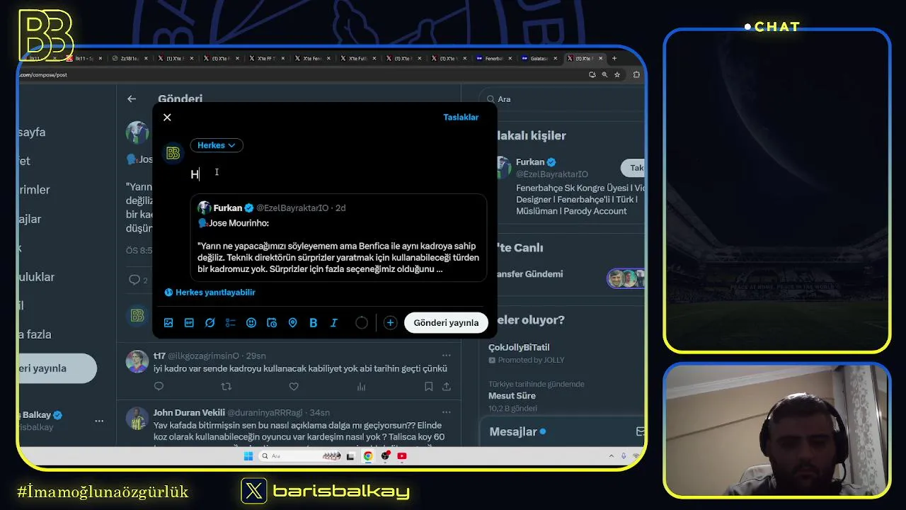This screenshot has width=906, height=510.
Task: Add another post with plus button
Action: point(390,323)
